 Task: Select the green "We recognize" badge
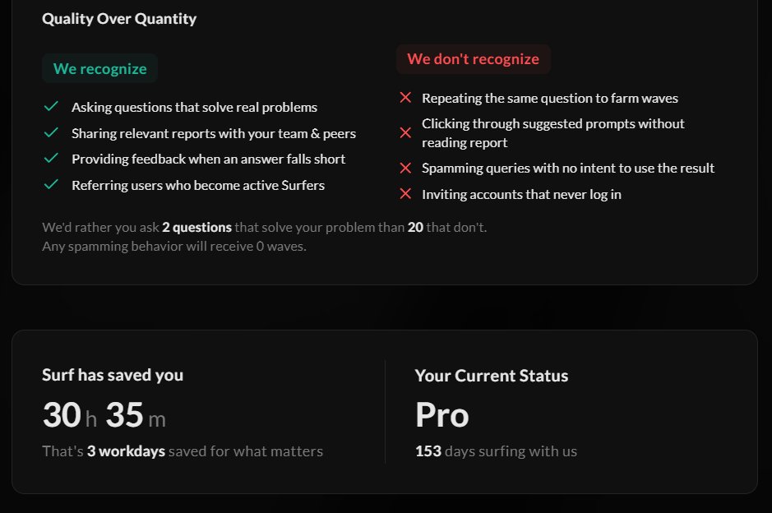[x=99, y=68]
